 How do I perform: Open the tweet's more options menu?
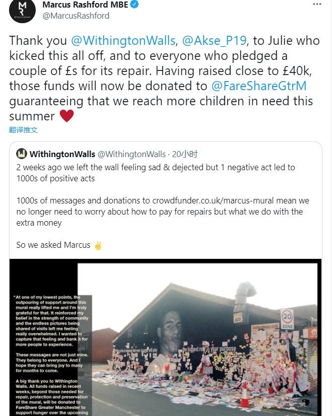[x=316, y=4]
